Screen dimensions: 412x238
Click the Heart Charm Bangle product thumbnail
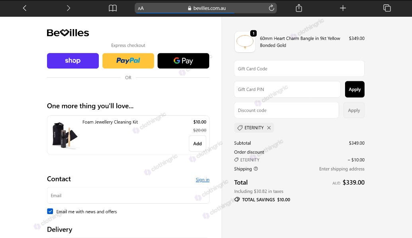(x=245, y=42)
